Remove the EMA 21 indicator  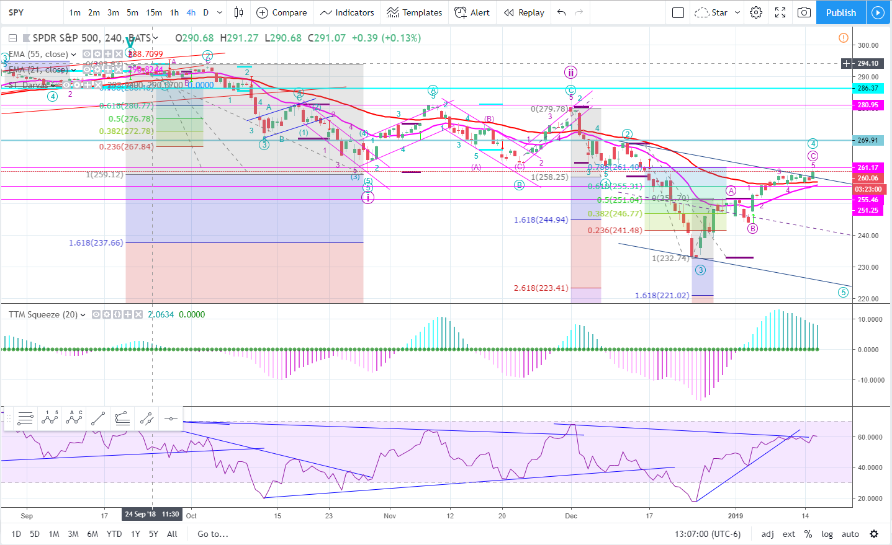point(119,69)
